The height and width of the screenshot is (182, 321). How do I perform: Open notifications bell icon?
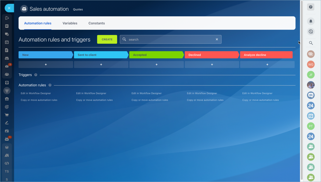(x=311, y=21)
